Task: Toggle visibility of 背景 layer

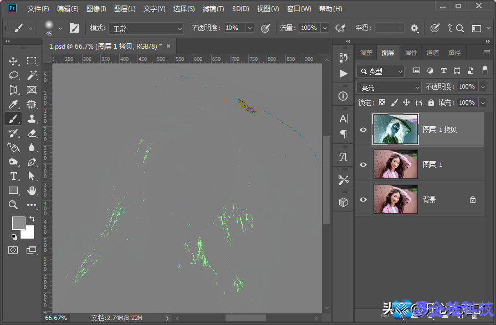Action: (x=364, y=199)
